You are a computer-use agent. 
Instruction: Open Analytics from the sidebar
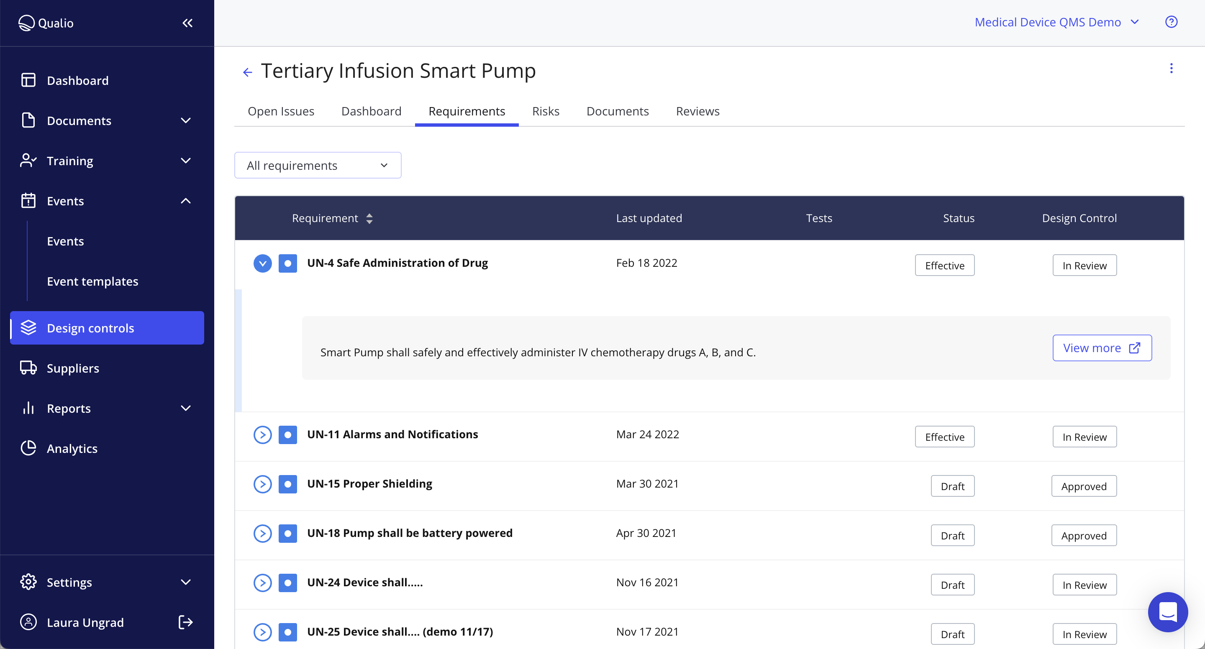pyautogui.click(x=72, y=448)
